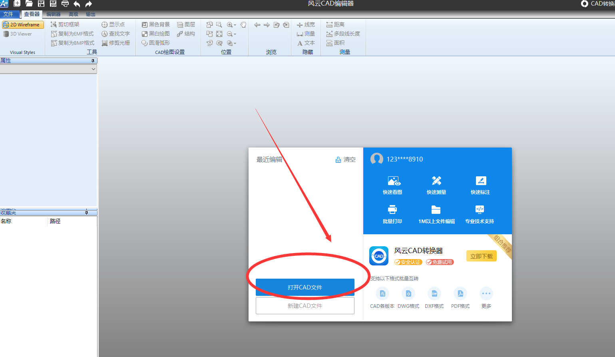Viewport: 615px width, 357px height.
Task: Select the 修剪光栅 tool
Action: coord(116,43)
